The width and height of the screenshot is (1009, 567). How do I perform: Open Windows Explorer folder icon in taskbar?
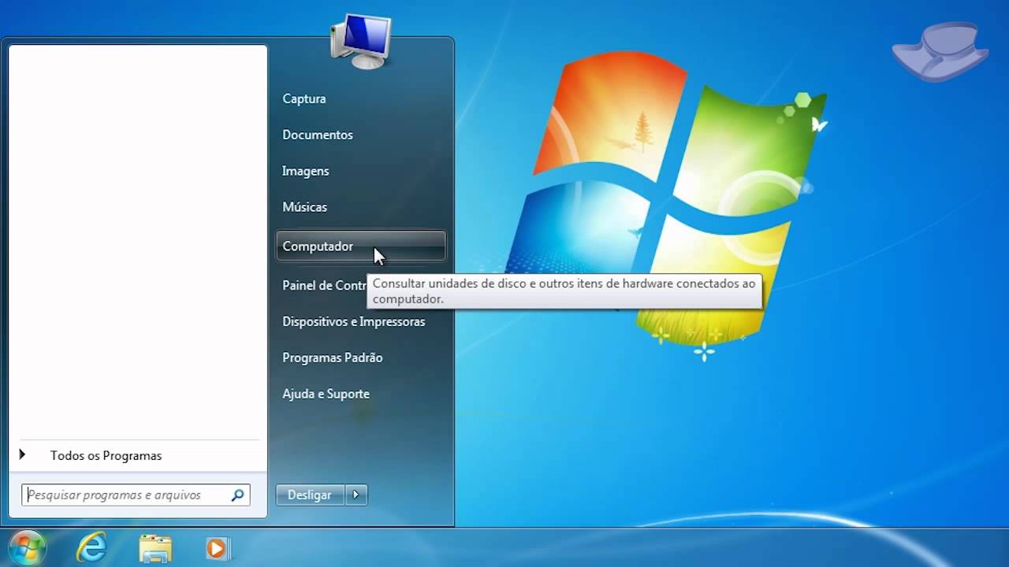(x=155, y=548)
